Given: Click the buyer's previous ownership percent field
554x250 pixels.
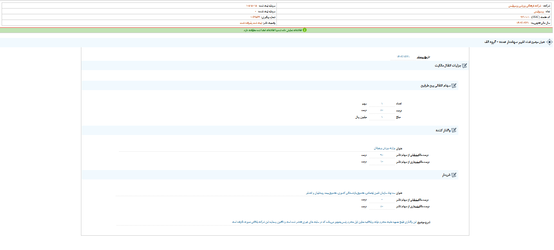Looking at the screenshot, I should pos(381,200).
